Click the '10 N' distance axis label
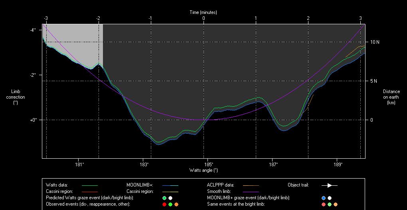 coord(374,42)
